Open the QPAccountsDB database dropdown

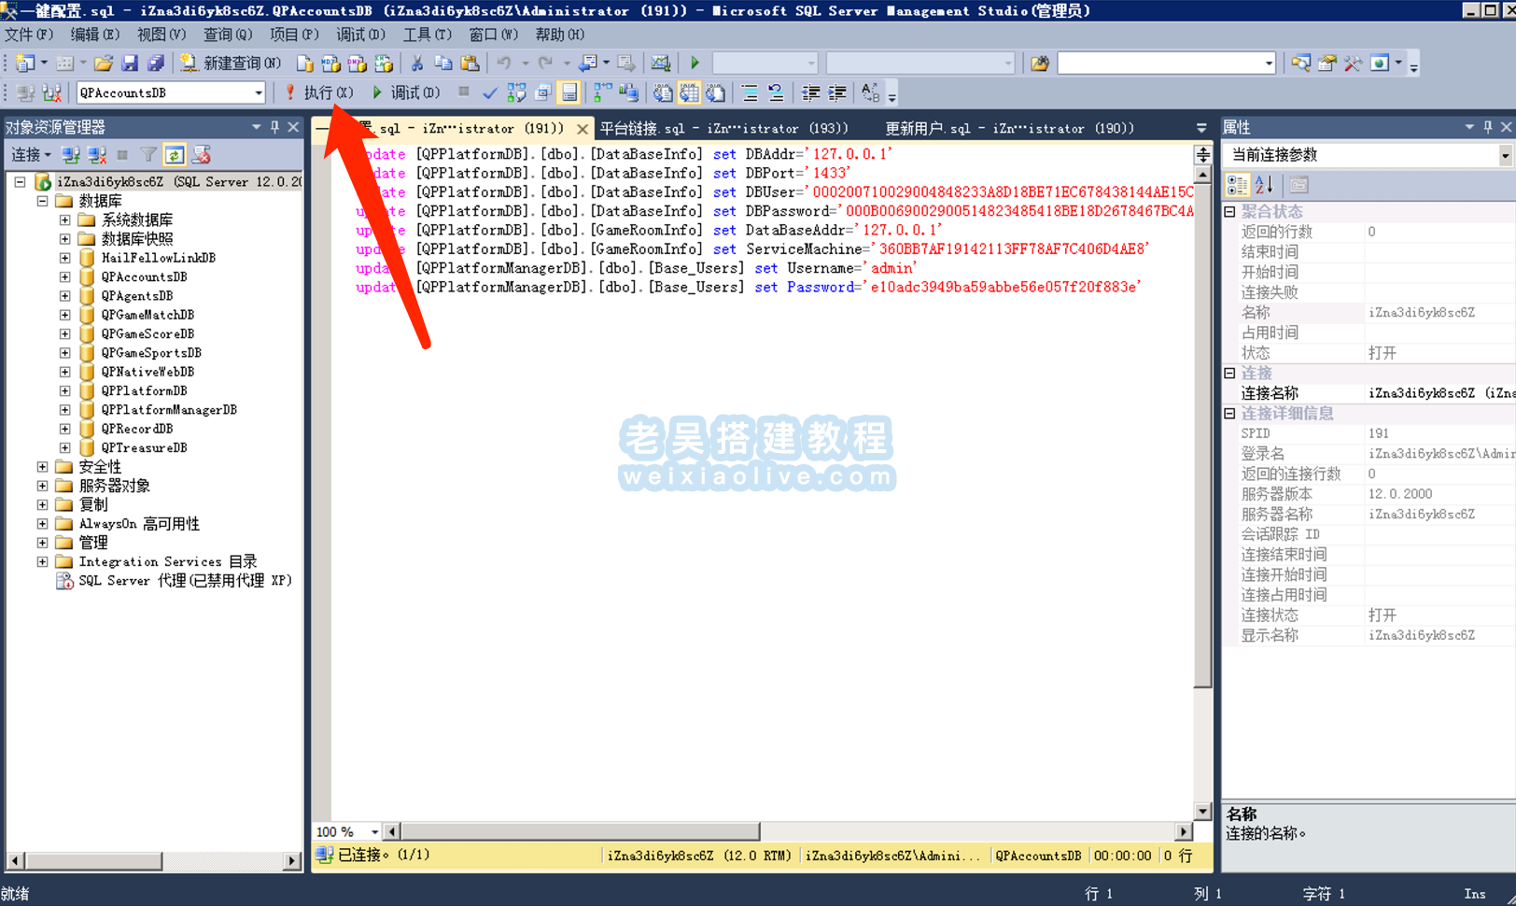coord(259,92)
